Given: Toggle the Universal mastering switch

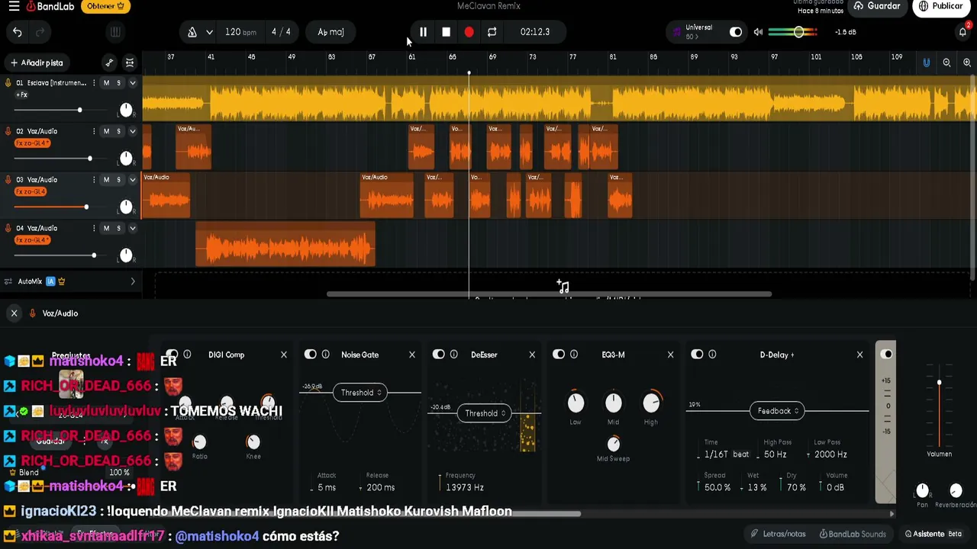Looking at the screenshot, I should 736,32.
